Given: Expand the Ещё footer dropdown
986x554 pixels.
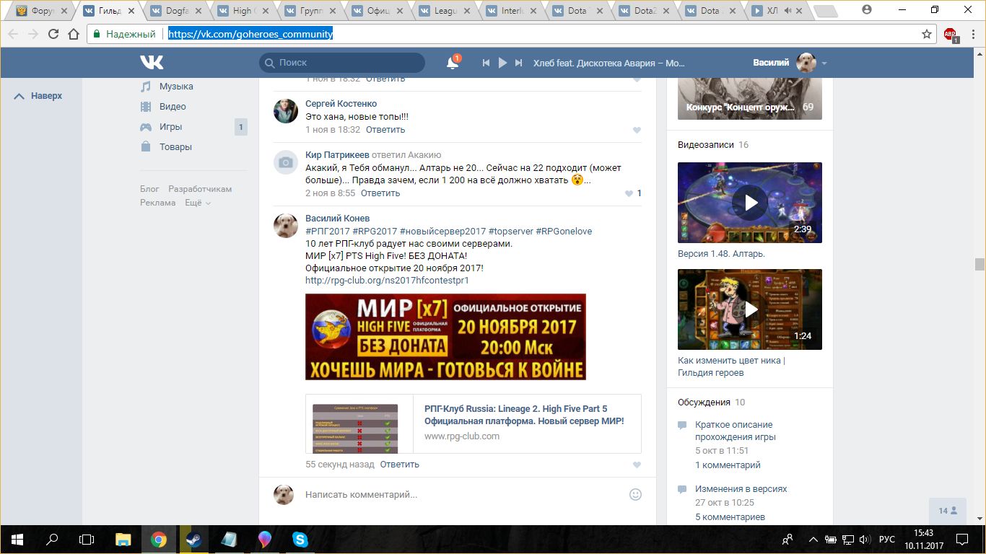Looking at the screenshot, I should click(x=197, y=203).
